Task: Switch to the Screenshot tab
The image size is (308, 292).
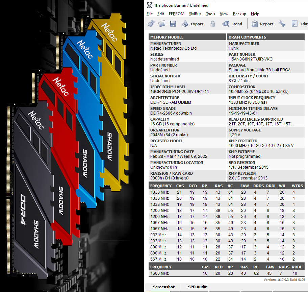Action: [x=163, y=287]
